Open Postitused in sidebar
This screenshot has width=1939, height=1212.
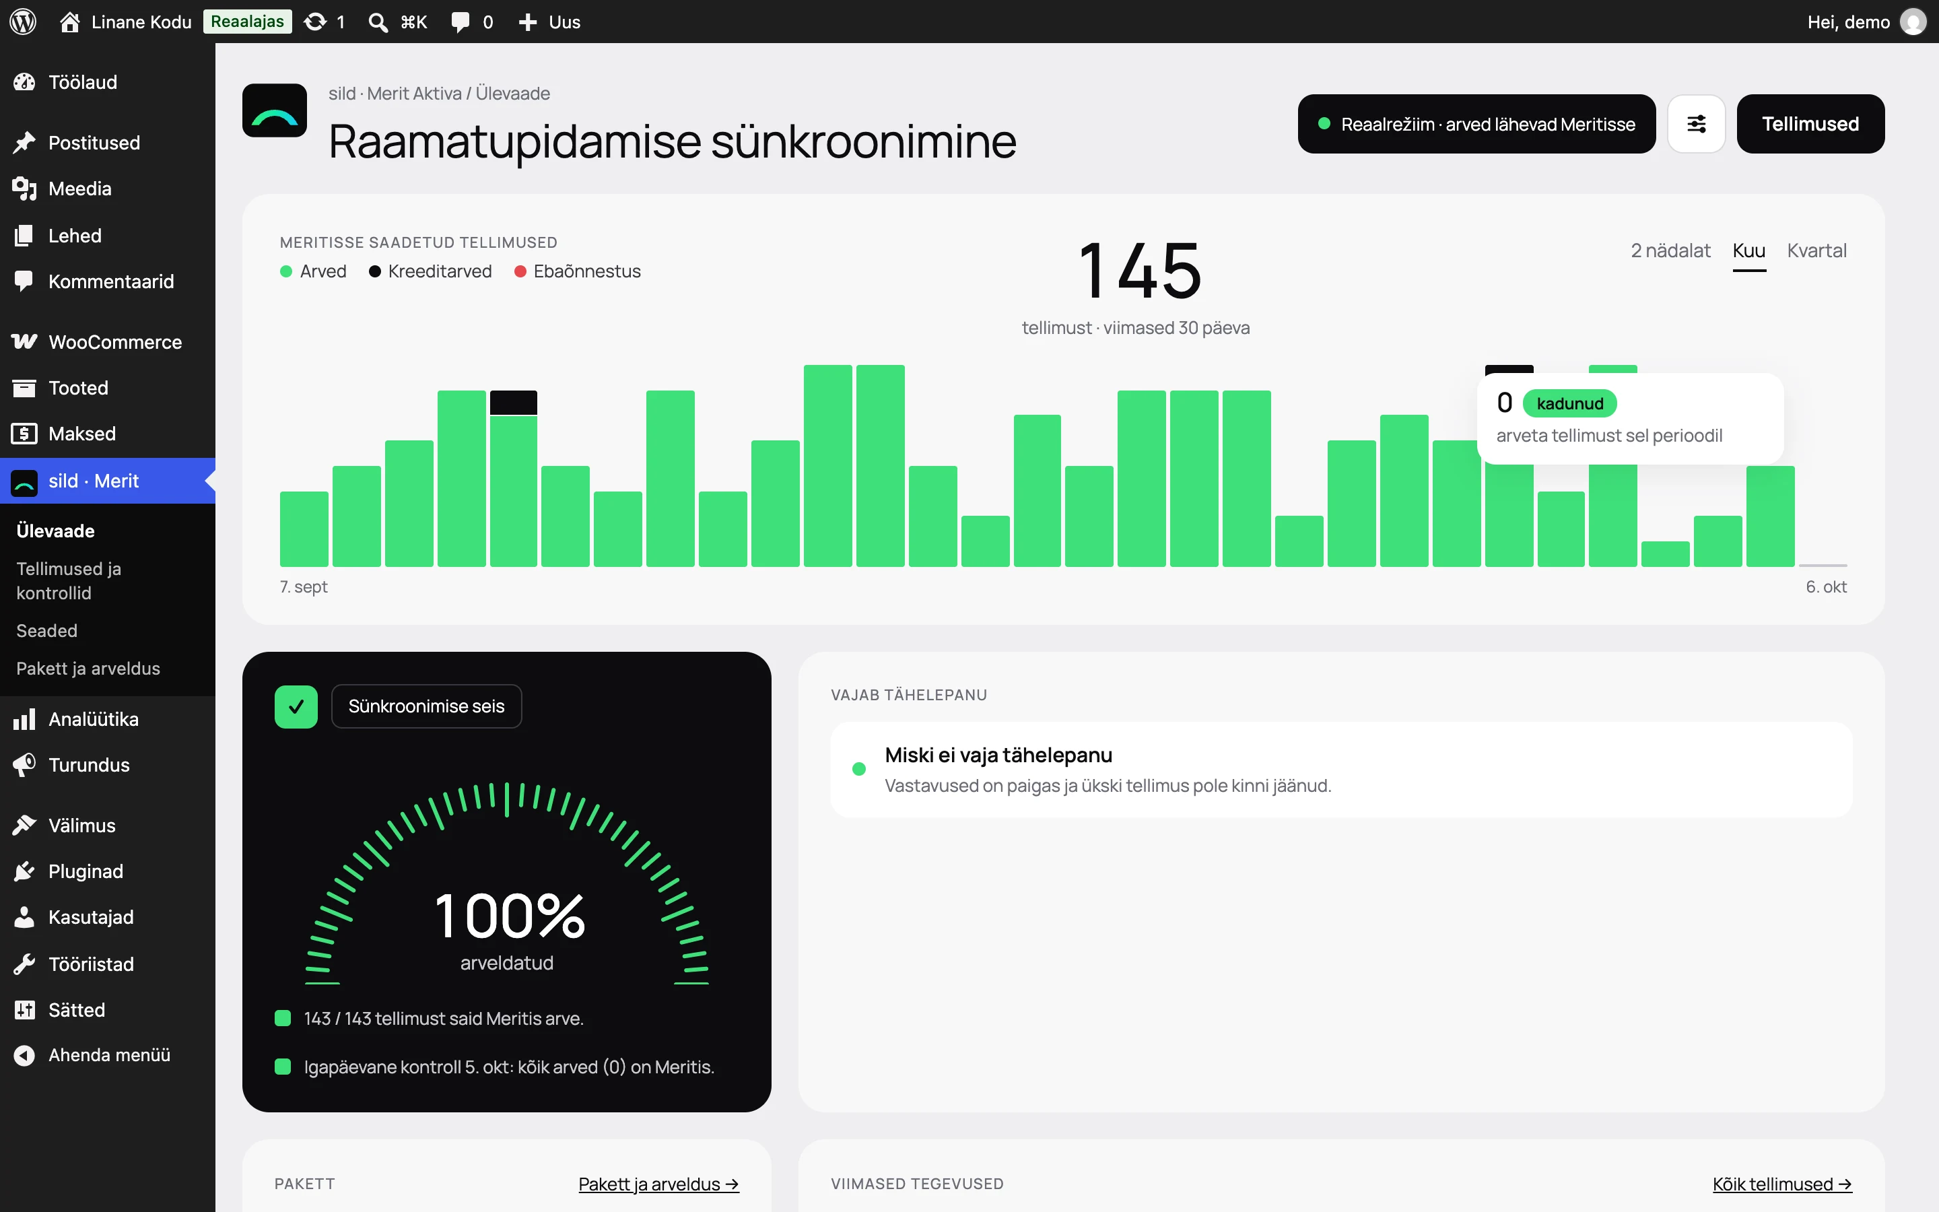tap(107, 143)
